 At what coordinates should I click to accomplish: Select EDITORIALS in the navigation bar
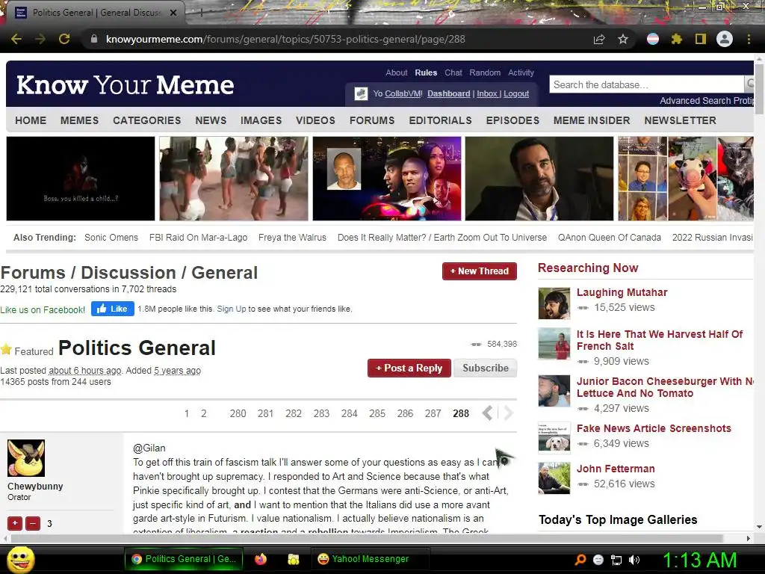(440, 120)
